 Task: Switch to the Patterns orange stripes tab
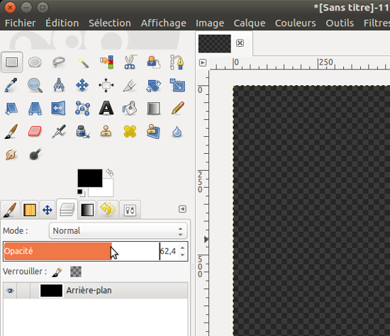coord(30,210)
